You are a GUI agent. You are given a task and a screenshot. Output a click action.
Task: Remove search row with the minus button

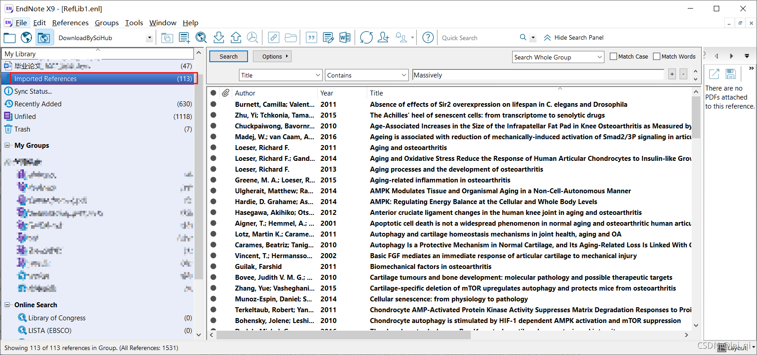[683, 74]
